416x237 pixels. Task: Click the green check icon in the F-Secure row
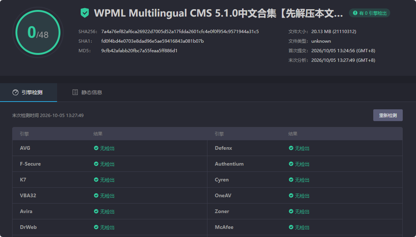click(x=96, y=164)
